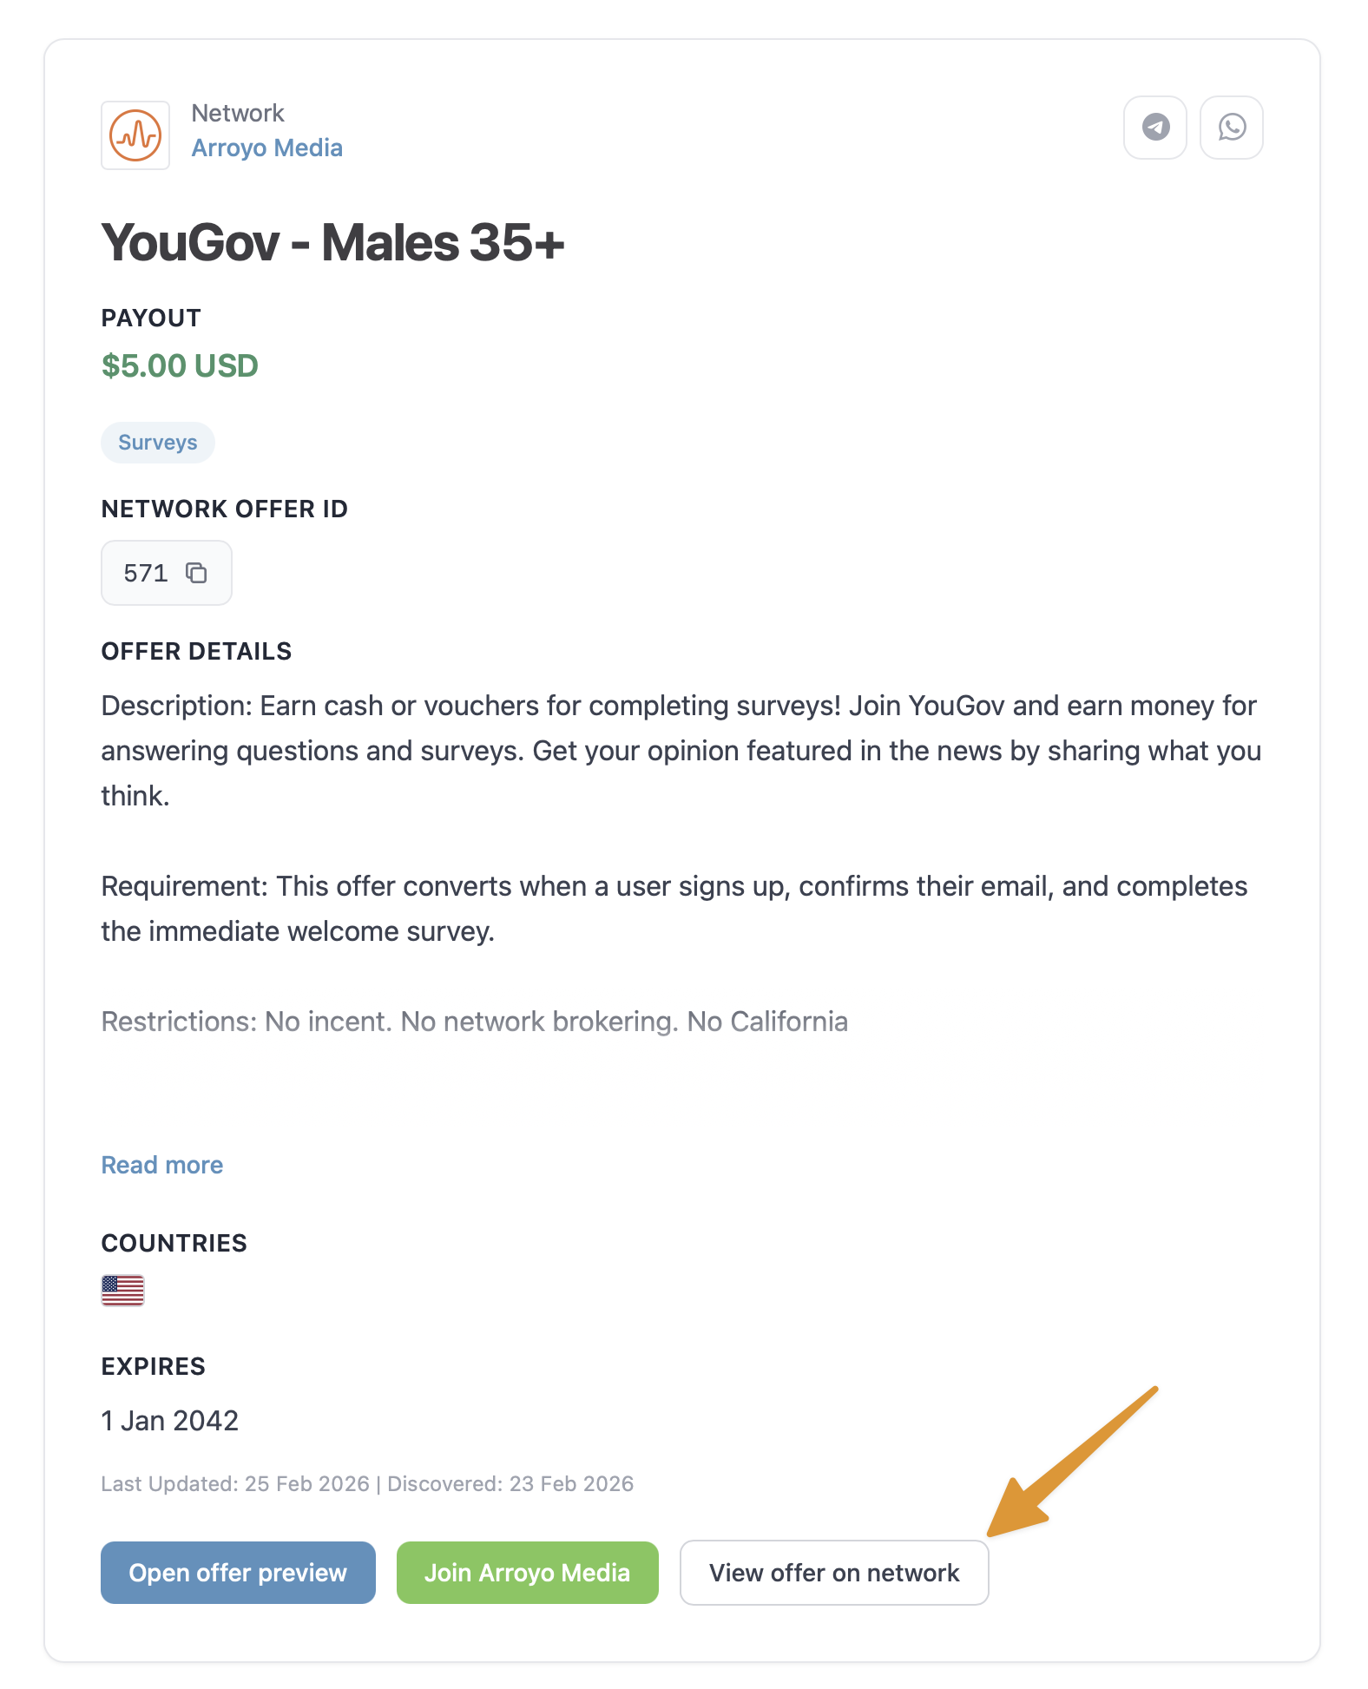Share the offer via WhatsApp icon
The width and height of the screenshot is (1368, 1689).
[x=1232, y=128]
